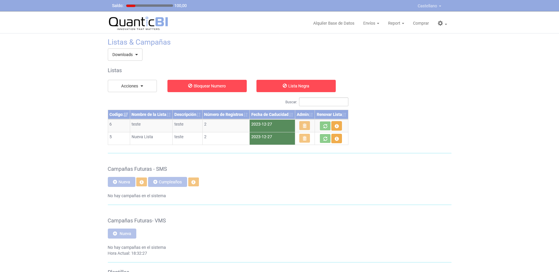This screenshot has width=559, height=272.
Task: Click the Saldo balance progress bar
Action: 149,6
